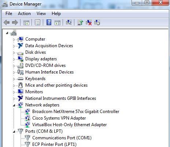
Task: Expand National Instruments GPIB Interfaces
Action: (14, 99)
